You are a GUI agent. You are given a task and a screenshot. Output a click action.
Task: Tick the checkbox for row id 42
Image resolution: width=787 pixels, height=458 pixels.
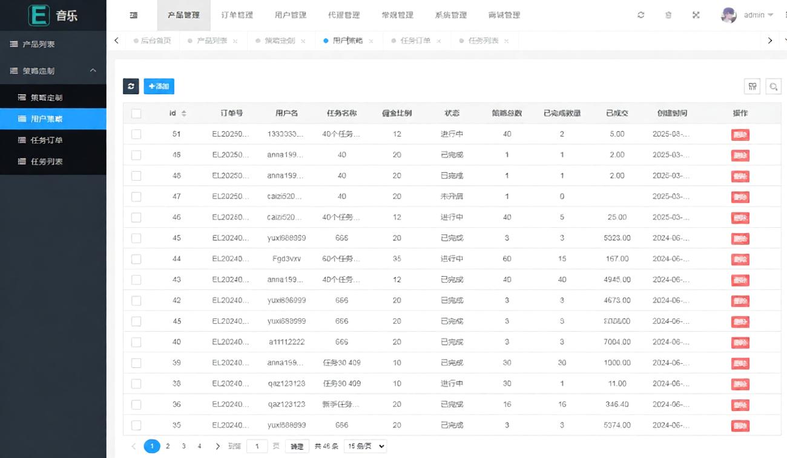pyautogui.click(x=136, y=300)
